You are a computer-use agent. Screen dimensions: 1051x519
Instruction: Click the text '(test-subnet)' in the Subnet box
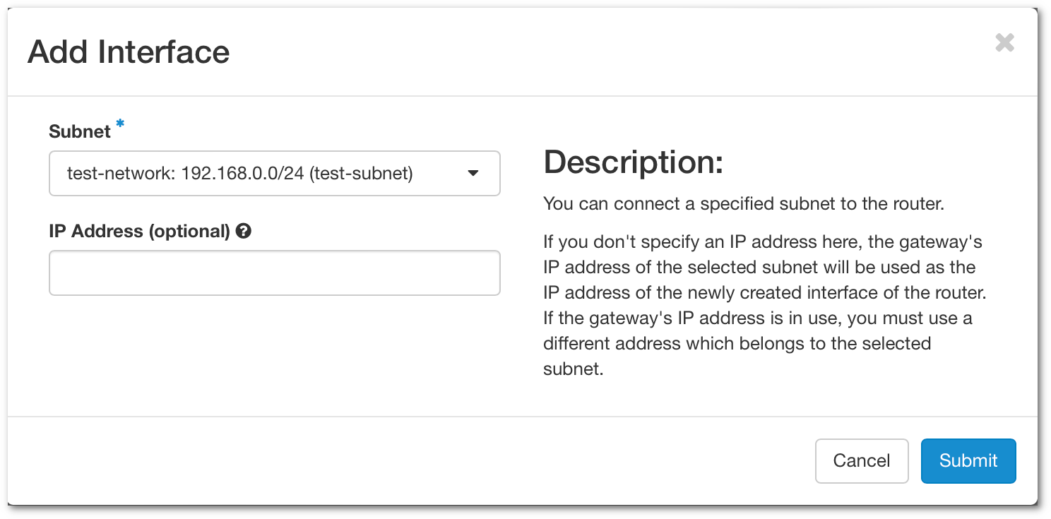coord(361,173)
